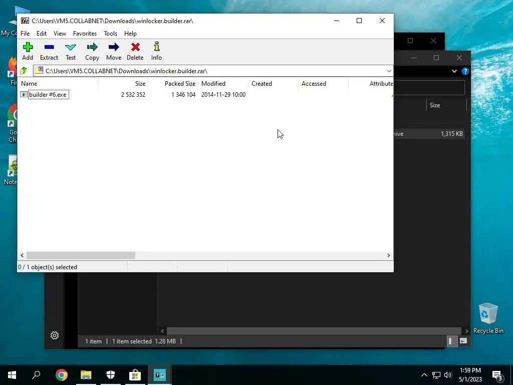Expand the Explorer ribbon chevron

click(x=454, y=71)
